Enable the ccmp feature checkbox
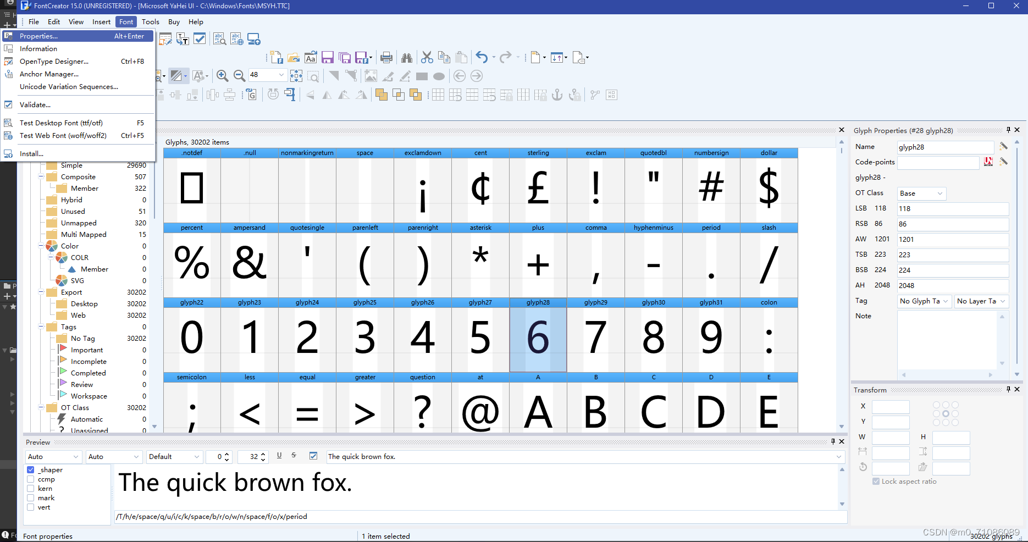This screenshot has width=1028, height=542. tap(31, 479)
